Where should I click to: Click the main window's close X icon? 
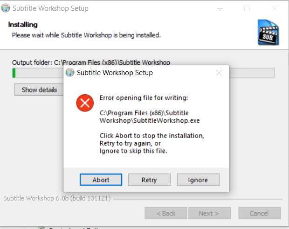coord(275,8)
